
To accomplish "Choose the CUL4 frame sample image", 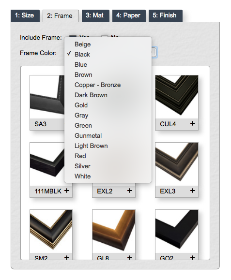I will (177, 97).
